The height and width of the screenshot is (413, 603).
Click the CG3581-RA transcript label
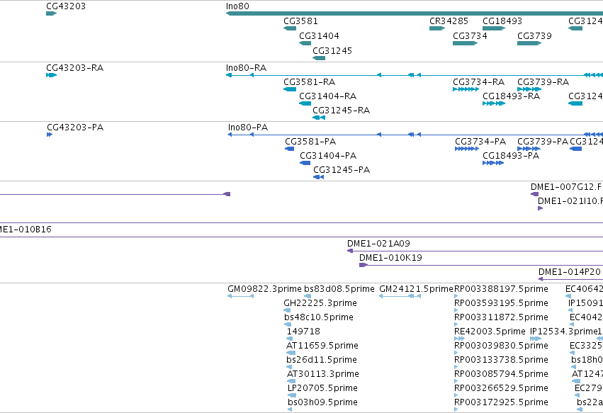click(x=310, y=82)
